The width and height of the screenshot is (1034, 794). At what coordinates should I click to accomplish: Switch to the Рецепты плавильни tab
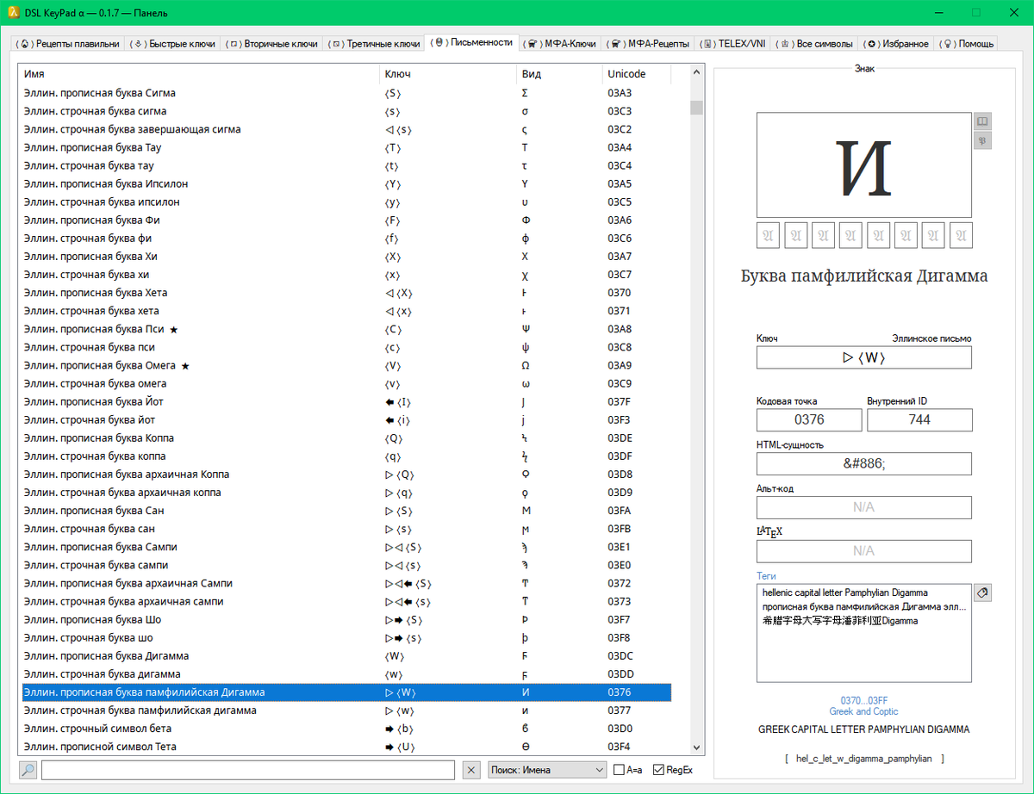coord(69,43)
